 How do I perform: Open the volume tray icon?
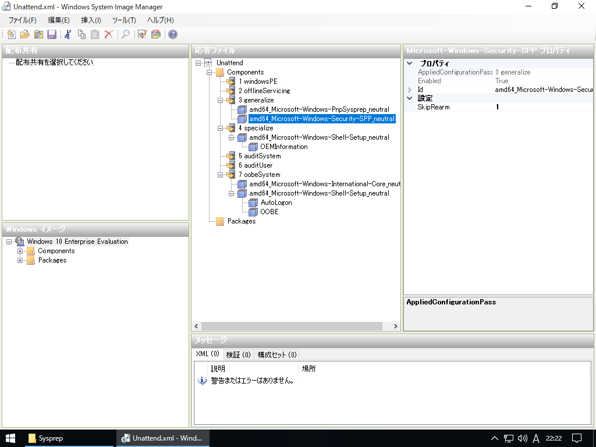(523, 438)
